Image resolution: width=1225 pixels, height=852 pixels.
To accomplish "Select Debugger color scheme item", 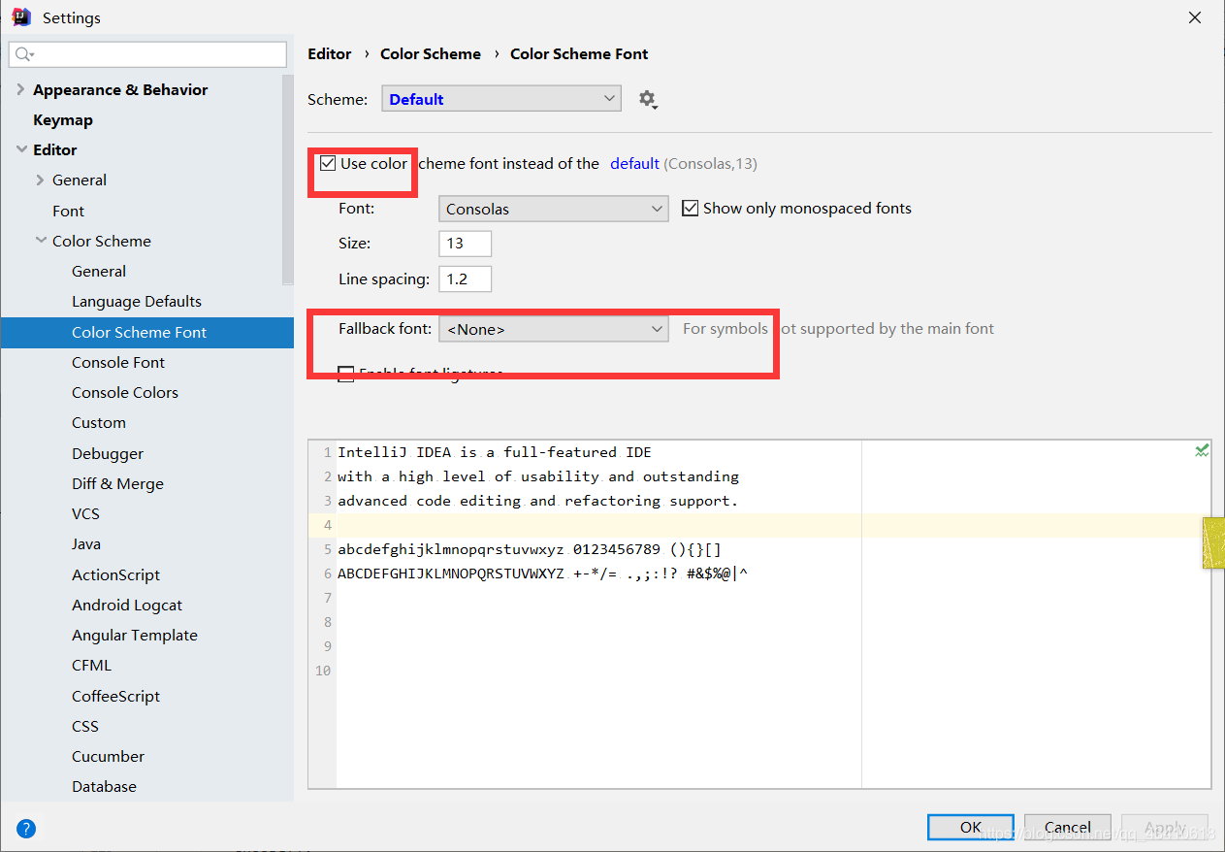I will (x=108, y=453).
